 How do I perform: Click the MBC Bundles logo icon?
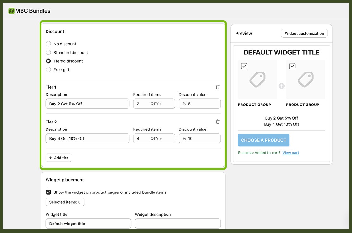(x=10, y=10)
